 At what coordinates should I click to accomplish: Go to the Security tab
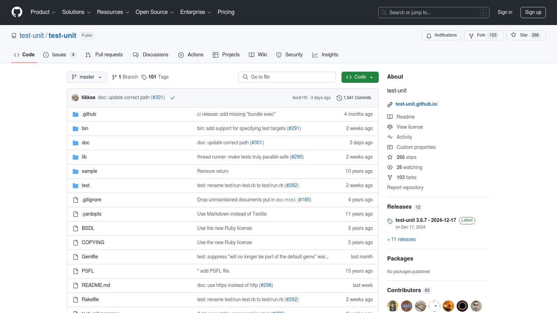(289, 55)
